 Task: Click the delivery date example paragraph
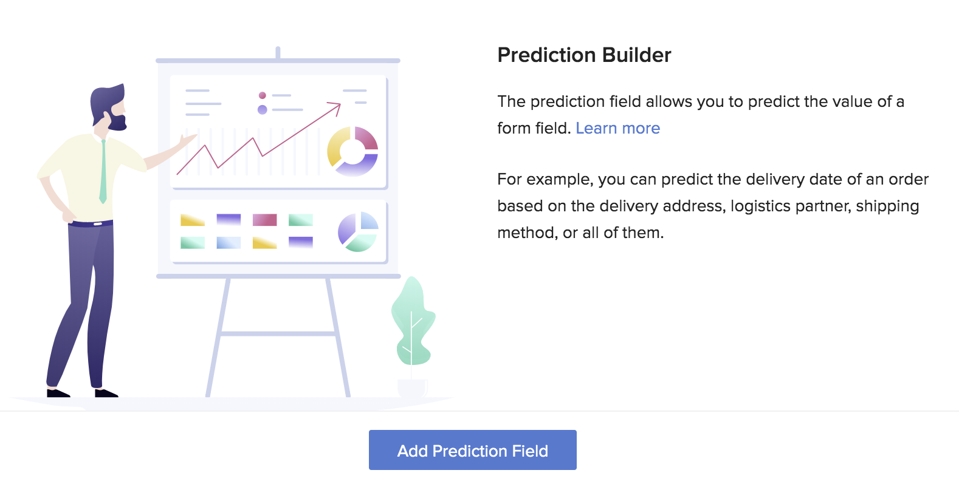713,206
